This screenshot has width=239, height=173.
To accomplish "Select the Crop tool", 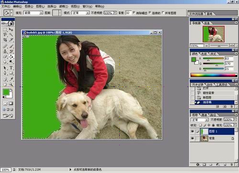I will click(5, 40).
